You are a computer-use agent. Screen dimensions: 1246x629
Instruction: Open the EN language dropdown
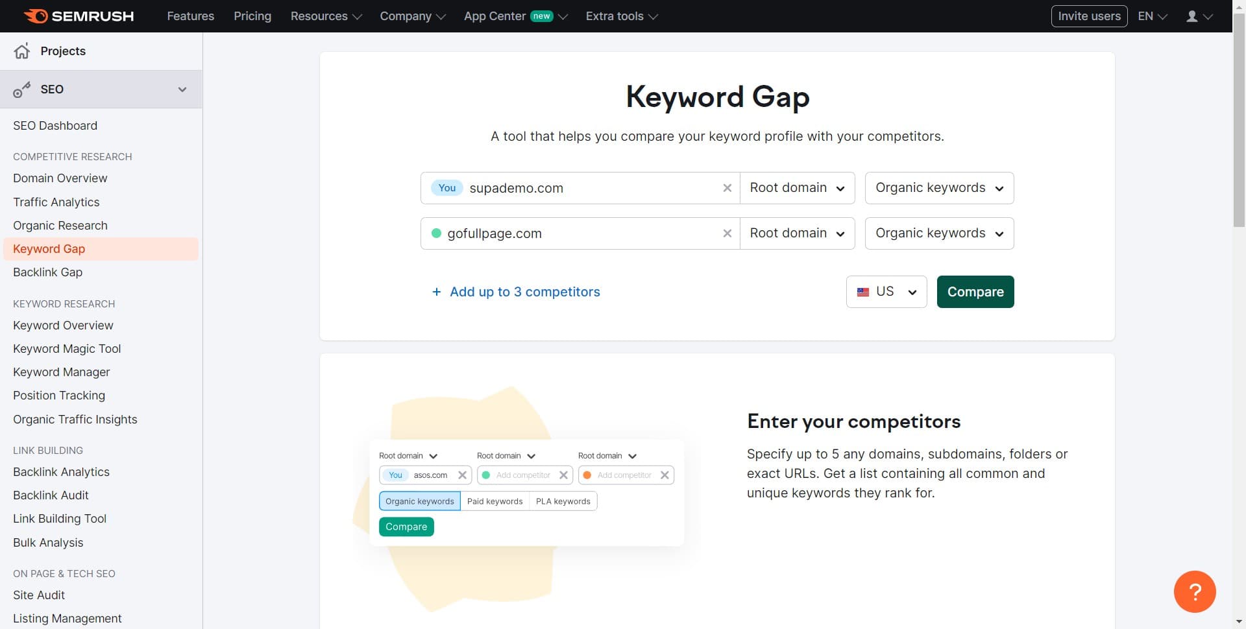pos(1151,16)
